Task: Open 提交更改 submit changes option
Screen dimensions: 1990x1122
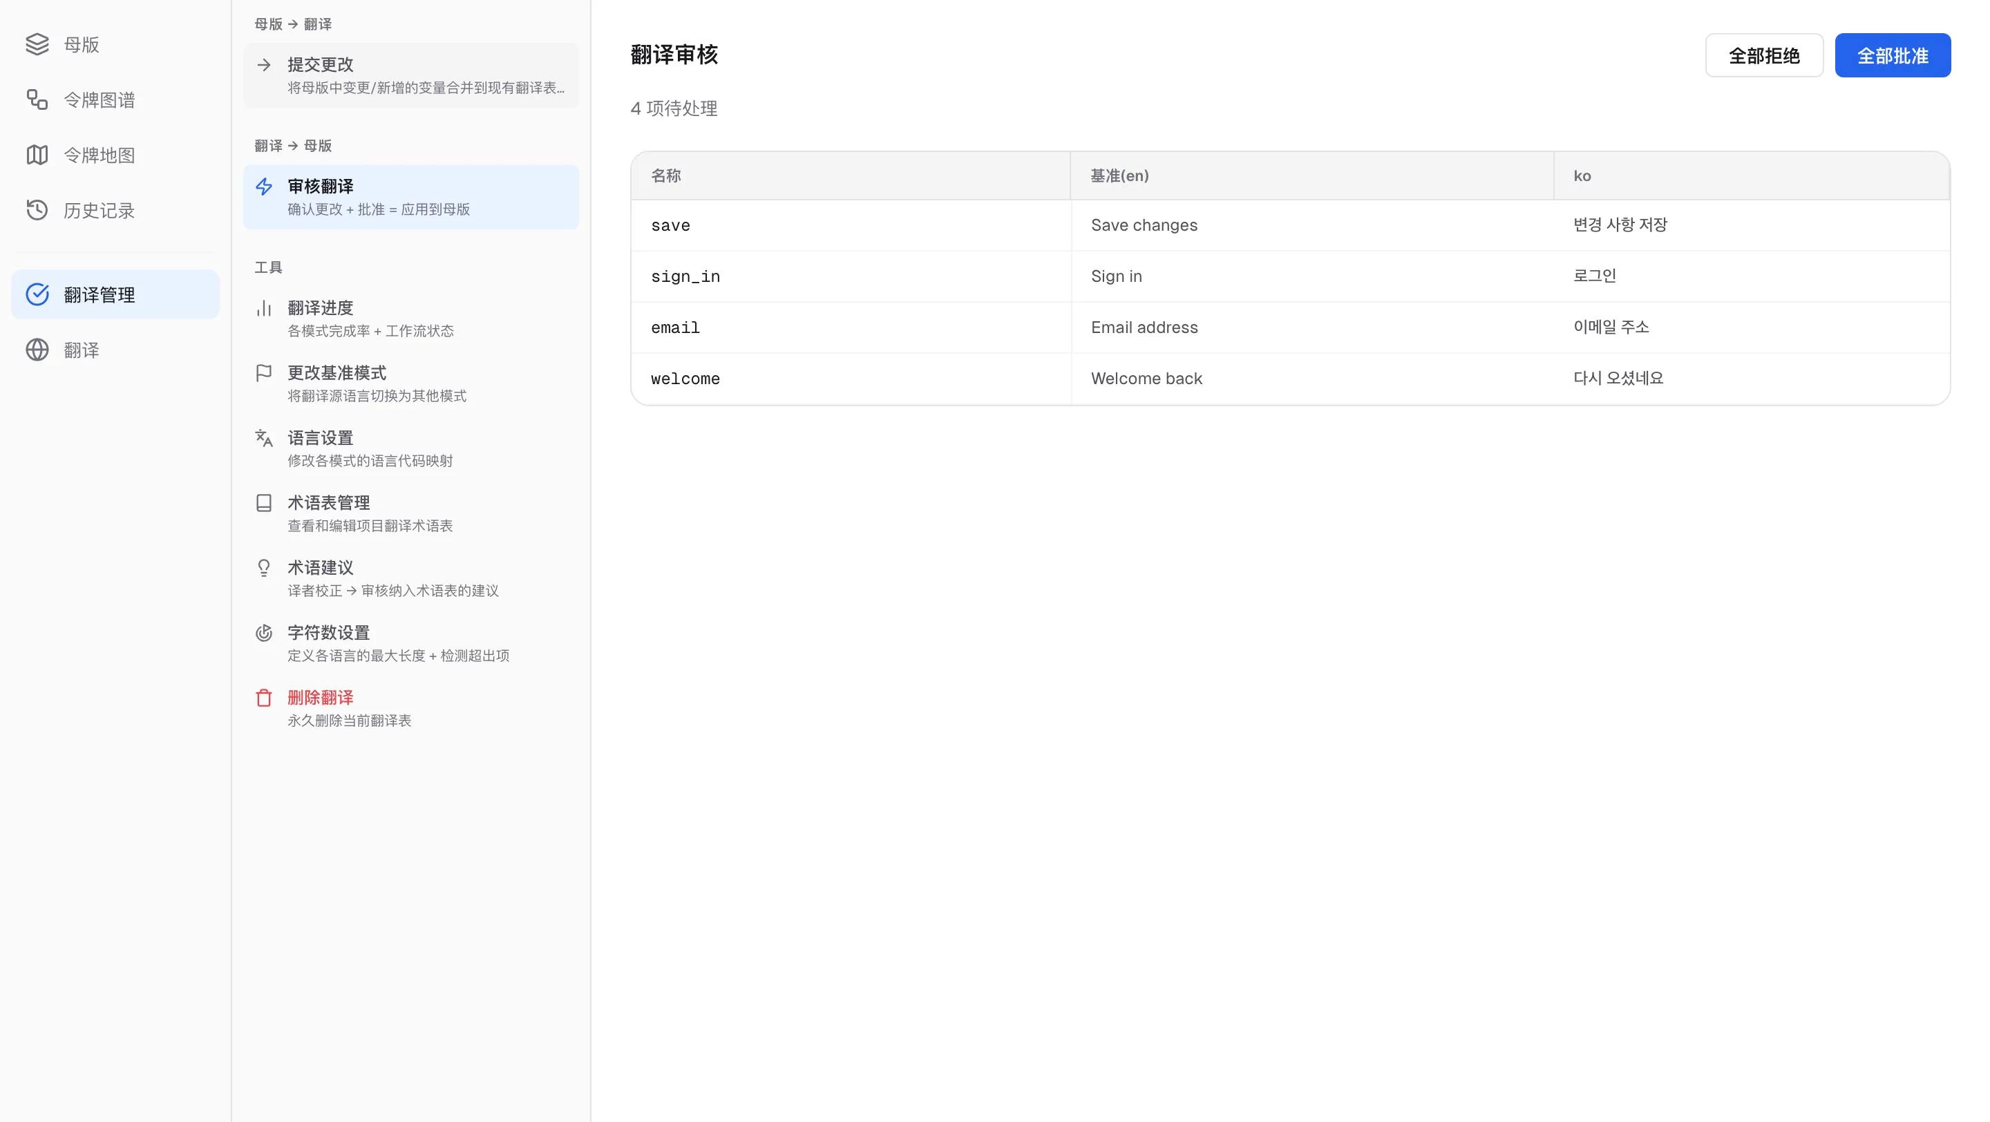Action: click(411, 75)
